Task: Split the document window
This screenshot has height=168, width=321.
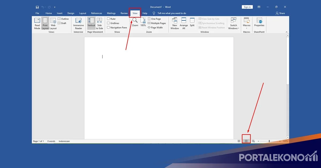Action: point(192,22)
